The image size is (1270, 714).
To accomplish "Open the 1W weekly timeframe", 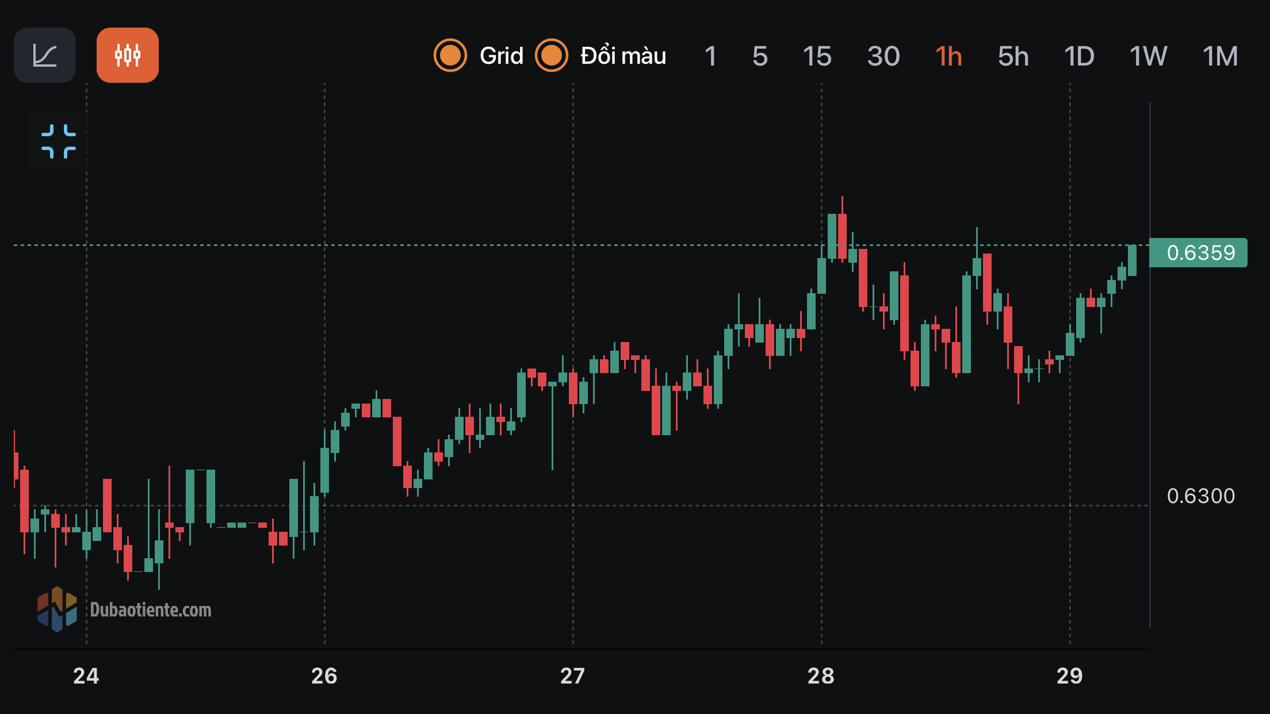I will 1148,56.
